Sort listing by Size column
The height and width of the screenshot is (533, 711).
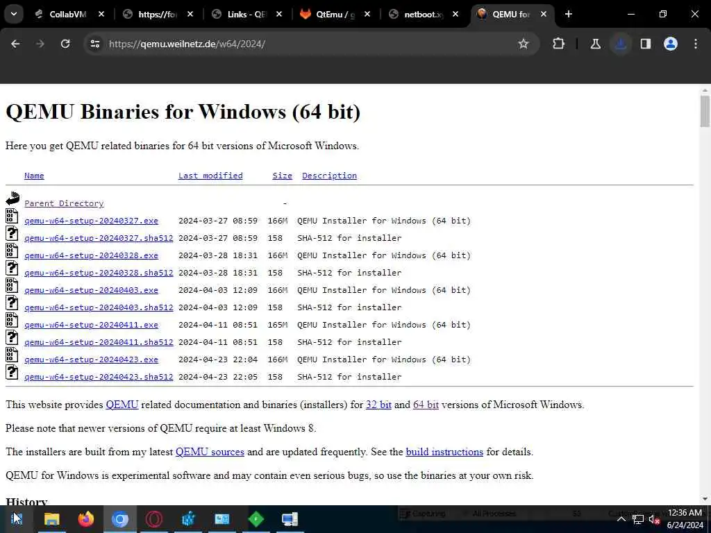tap(282, 176)
